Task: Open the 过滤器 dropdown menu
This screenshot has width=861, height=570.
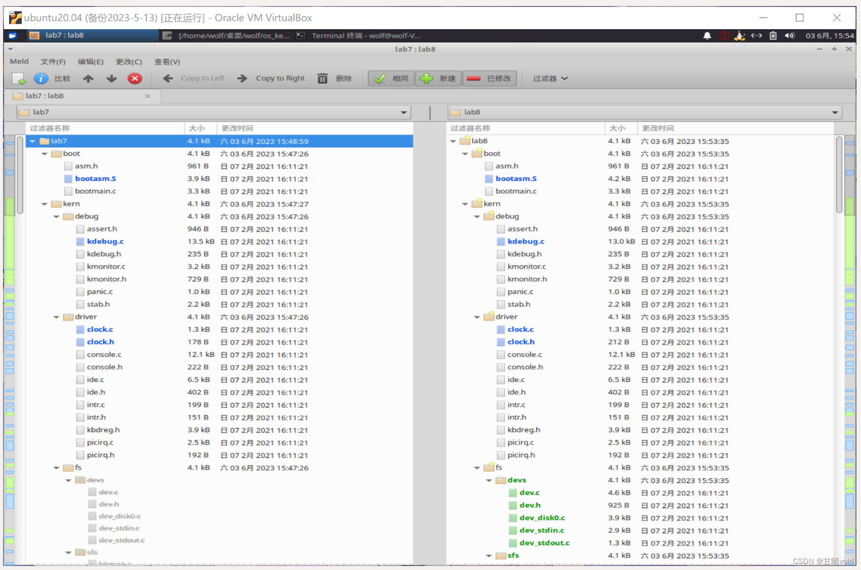Action: [549, 78]
